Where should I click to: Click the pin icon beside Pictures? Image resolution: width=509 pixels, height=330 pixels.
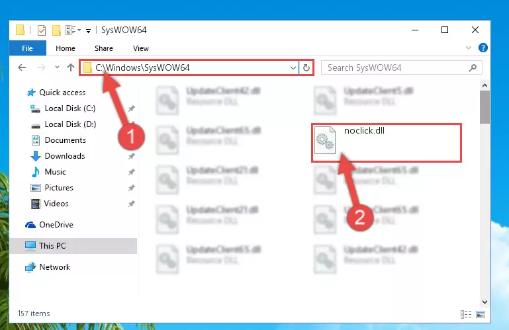(132, 188)
